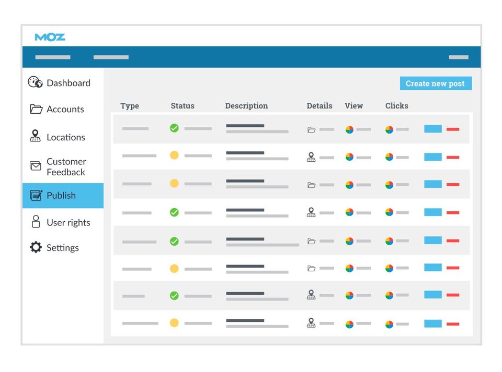This screenshot has height=372, width=502.
Task: Click the blue action button in fifth row
Action: 433,240
